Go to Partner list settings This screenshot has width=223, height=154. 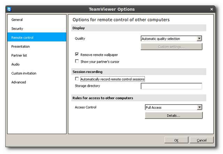[19, 55]
